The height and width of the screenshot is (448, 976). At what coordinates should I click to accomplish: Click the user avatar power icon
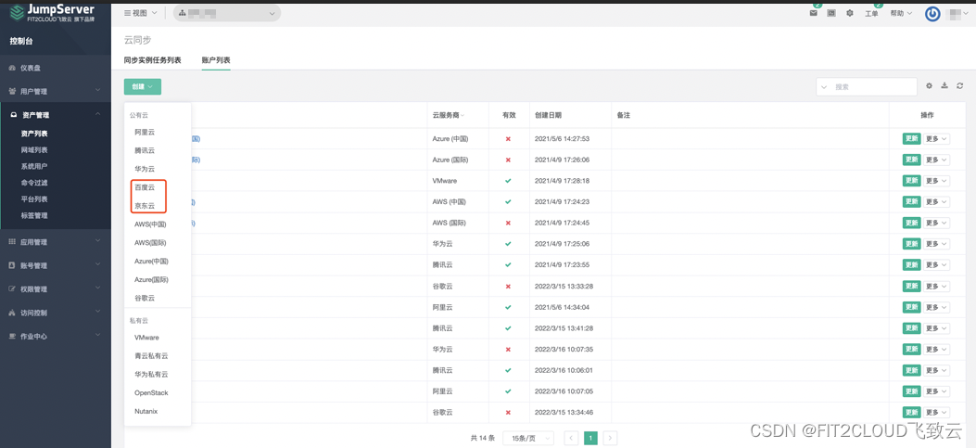click(932, 14)
